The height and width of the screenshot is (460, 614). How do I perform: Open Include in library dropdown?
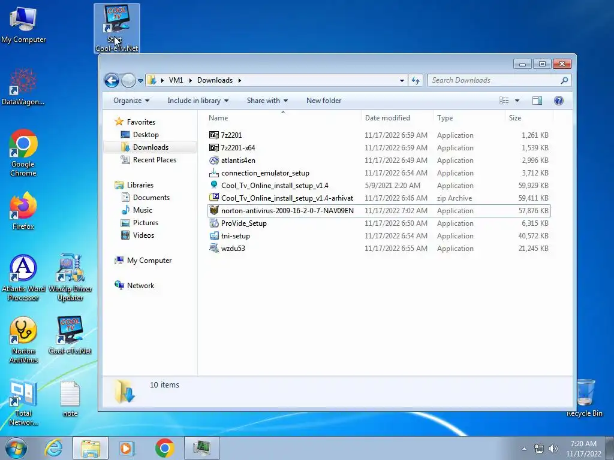pyautogui.click(x=198, y=101)
